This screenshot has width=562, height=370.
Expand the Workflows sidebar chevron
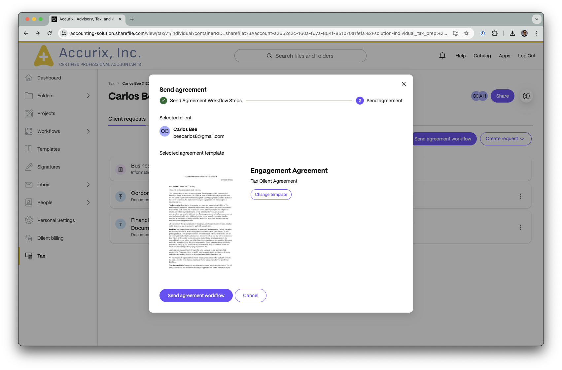pos(88,131)
